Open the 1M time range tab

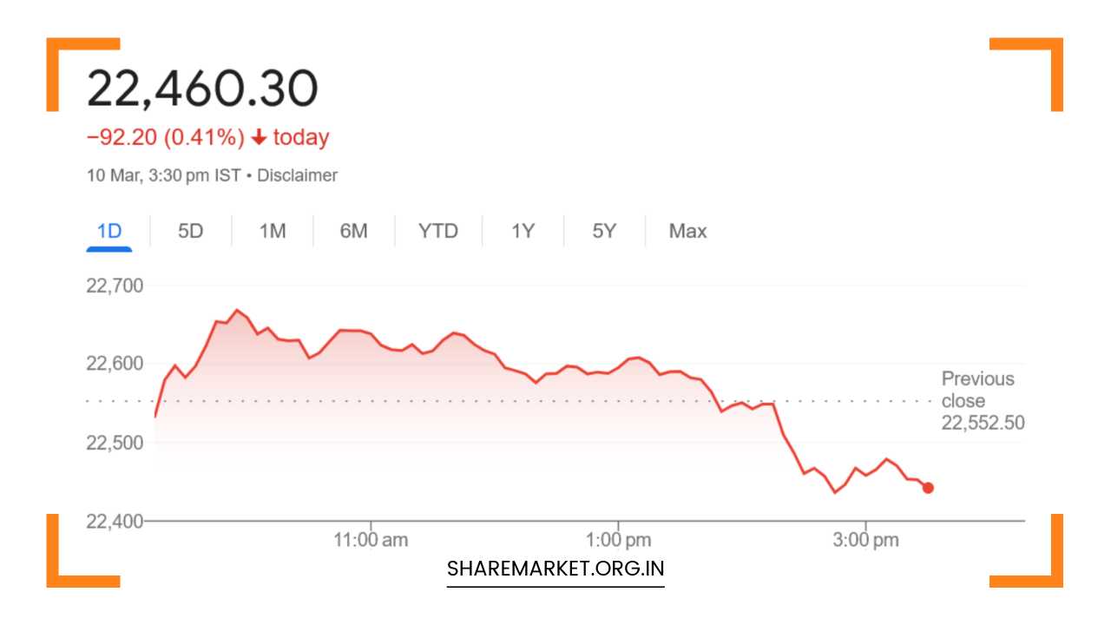pos(273,232)
